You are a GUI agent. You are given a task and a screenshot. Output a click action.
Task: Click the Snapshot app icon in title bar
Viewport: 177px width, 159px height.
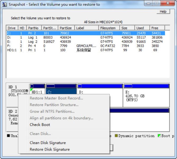[5, 5]
